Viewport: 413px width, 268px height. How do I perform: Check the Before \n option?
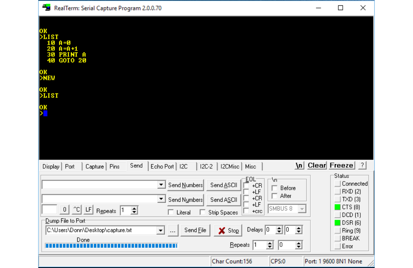click(274, 188)
